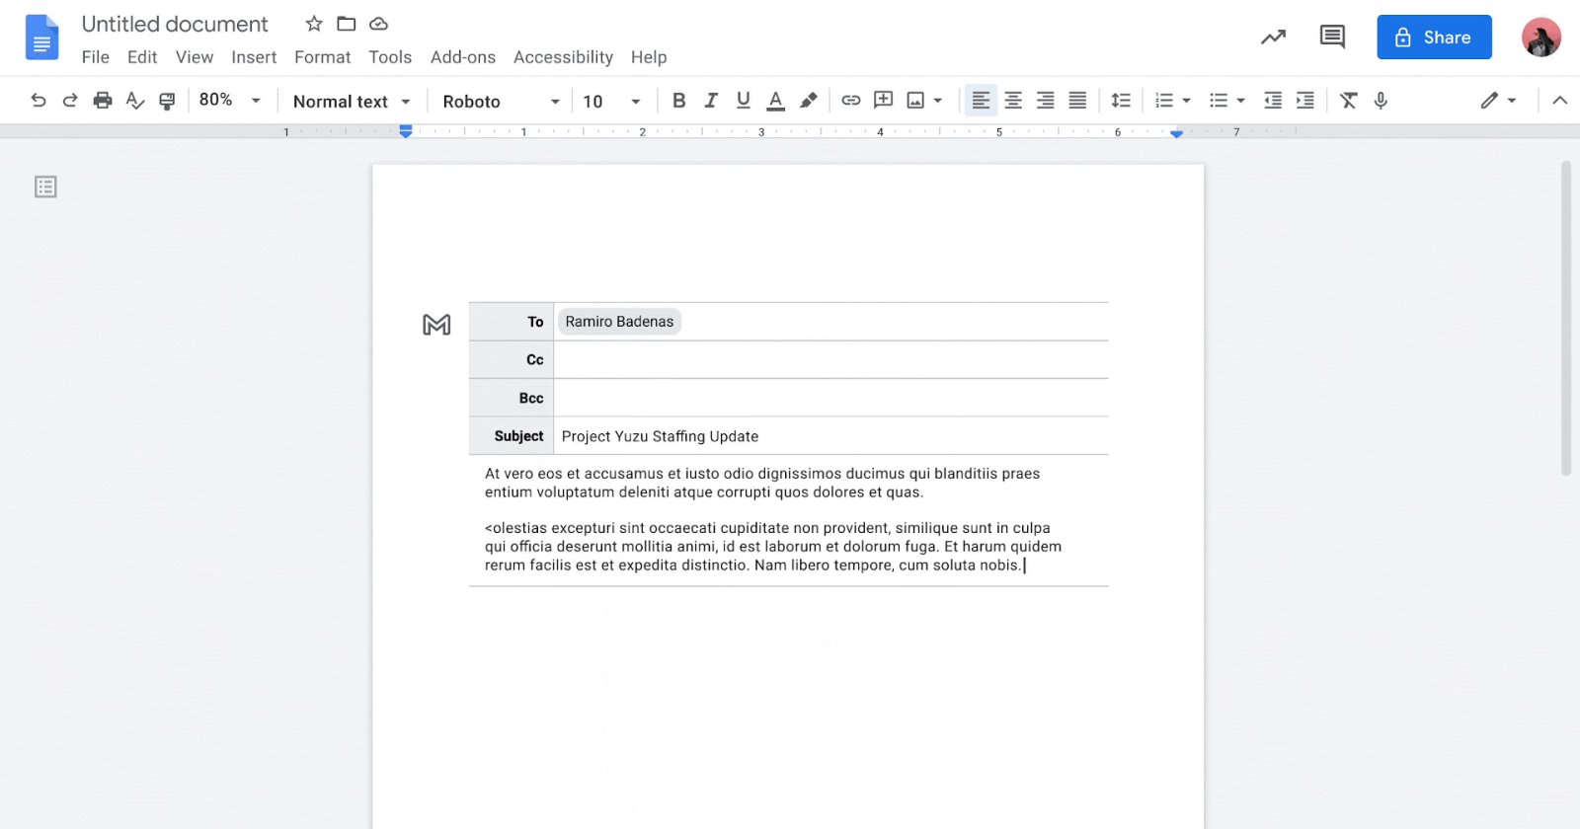1580x829 pixels.
Task: Click the Ramiro Badenas recipient chip
Action: (x=619, y=322)
